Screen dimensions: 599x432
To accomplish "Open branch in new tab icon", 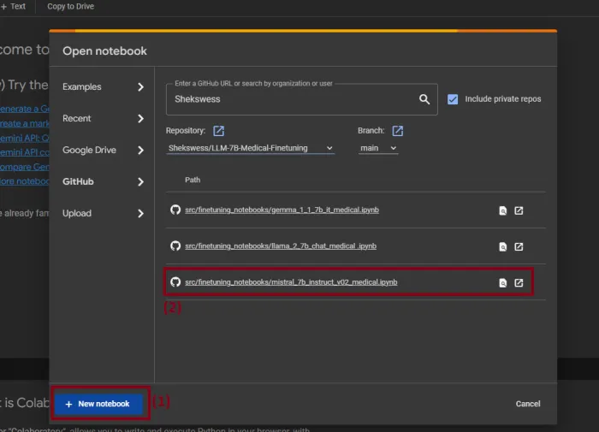I will click(398, 131).
